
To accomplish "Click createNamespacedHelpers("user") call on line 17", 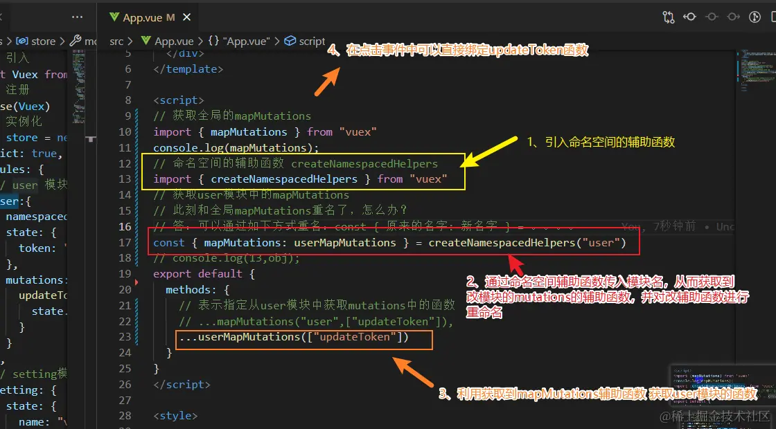I will point(527,242).
